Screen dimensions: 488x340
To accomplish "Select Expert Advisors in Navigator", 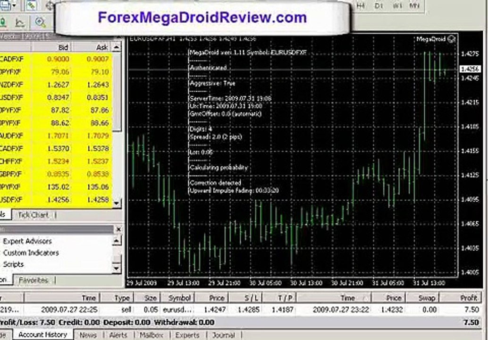I will [x=27, y=241].
